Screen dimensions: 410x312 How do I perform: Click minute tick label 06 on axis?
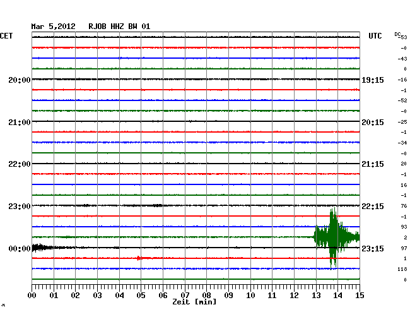[x=163, y=296]
